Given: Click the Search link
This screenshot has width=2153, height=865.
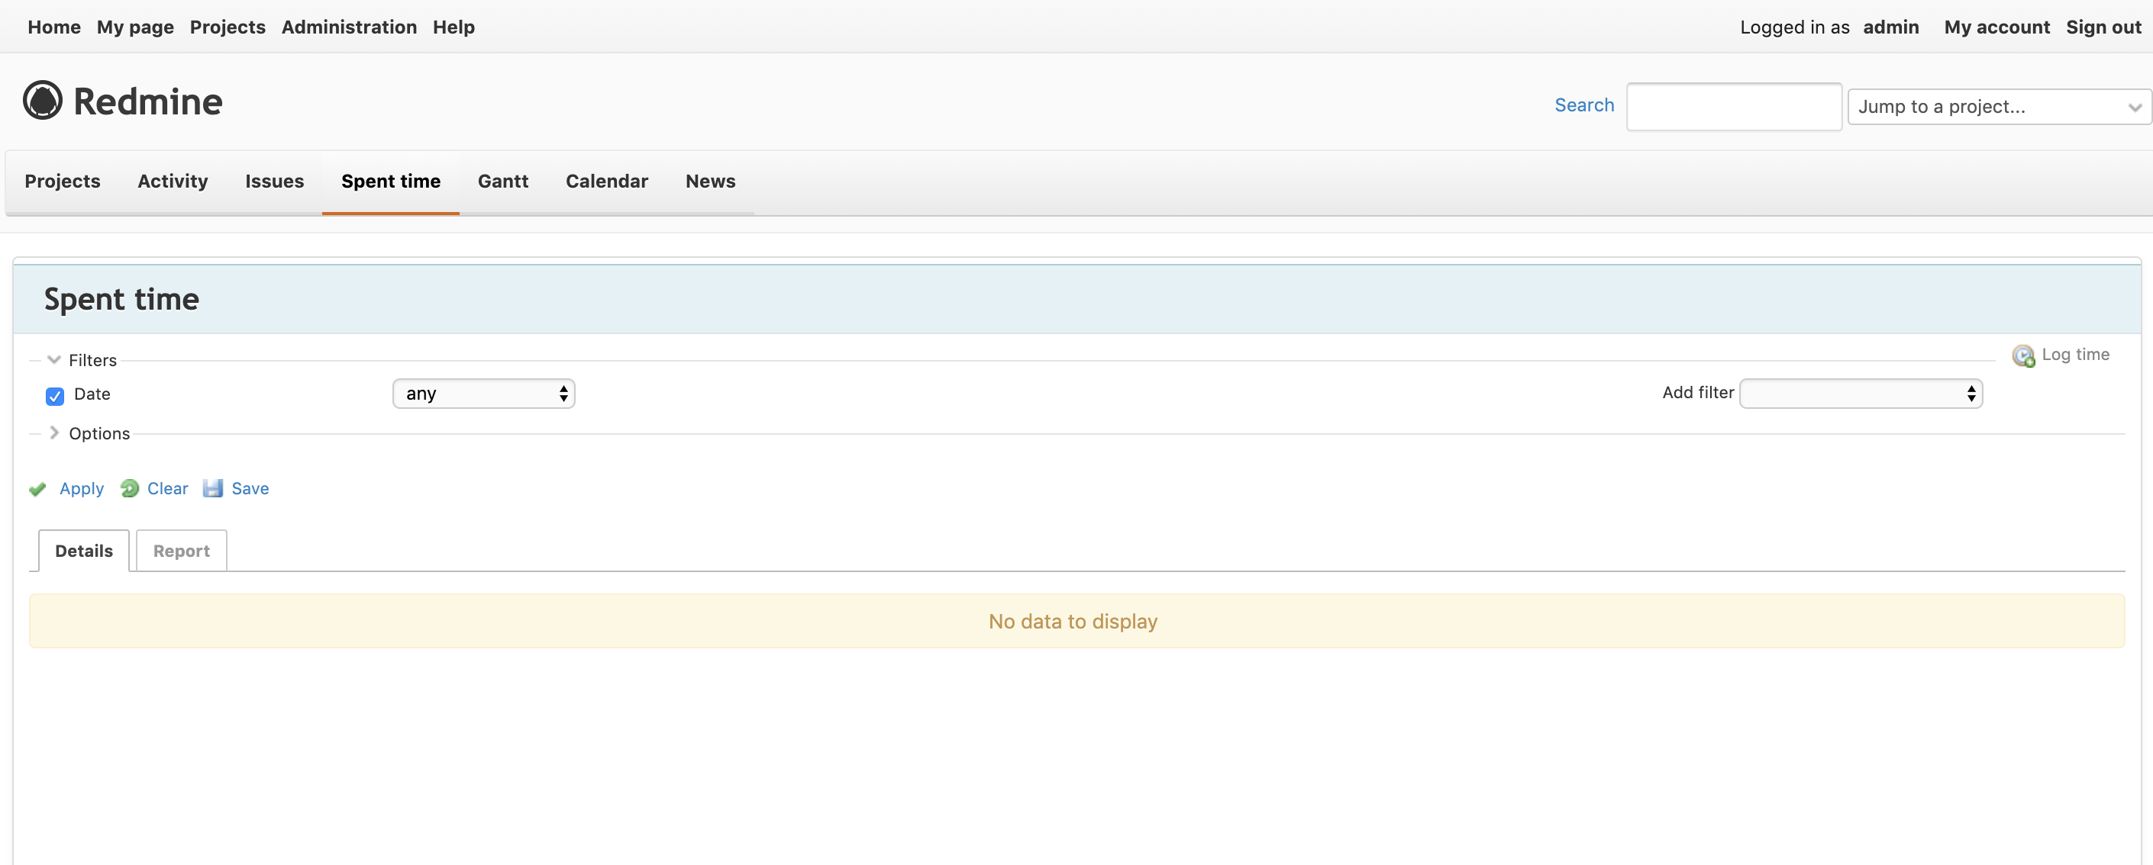Looking at the screenshot, I should (1583, 105).
